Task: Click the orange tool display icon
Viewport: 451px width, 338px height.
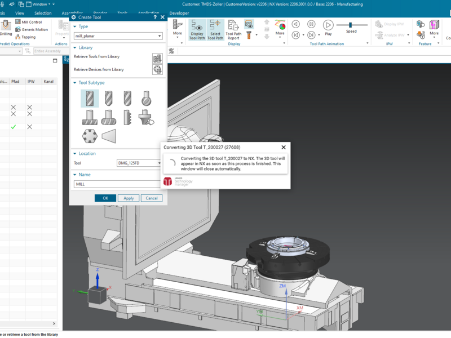Action: [x=249, y=35]
